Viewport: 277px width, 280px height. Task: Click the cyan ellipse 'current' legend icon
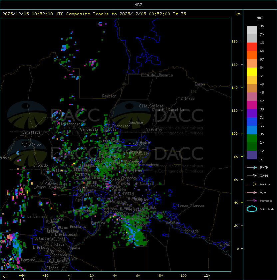click(252, 209)
